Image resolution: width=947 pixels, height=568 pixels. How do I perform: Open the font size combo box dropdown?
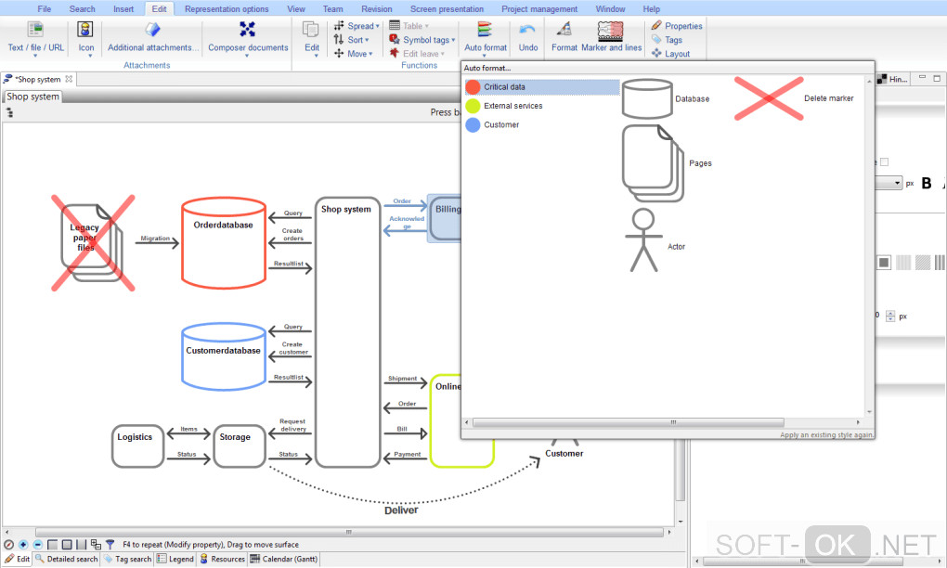tap(898, 183)
